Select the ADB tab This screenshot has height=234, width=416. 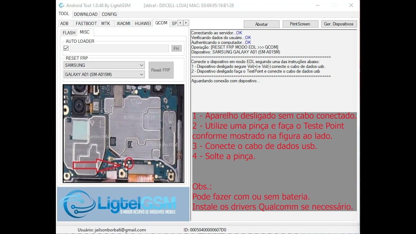tap(64, 23)
